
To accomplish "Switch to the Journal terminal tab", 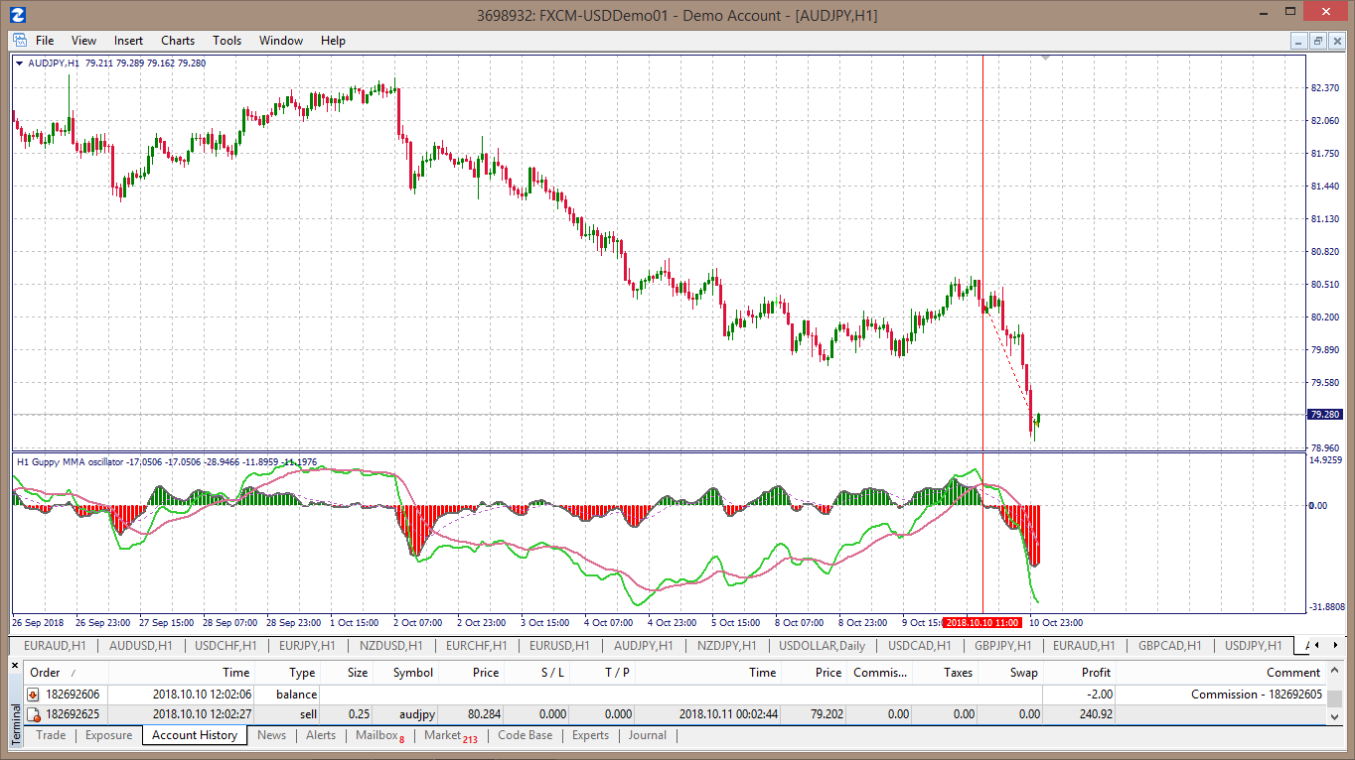I will 648,735.
